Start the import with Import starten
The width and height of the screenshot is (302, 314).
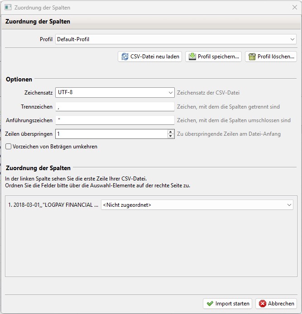coord(228,304)
